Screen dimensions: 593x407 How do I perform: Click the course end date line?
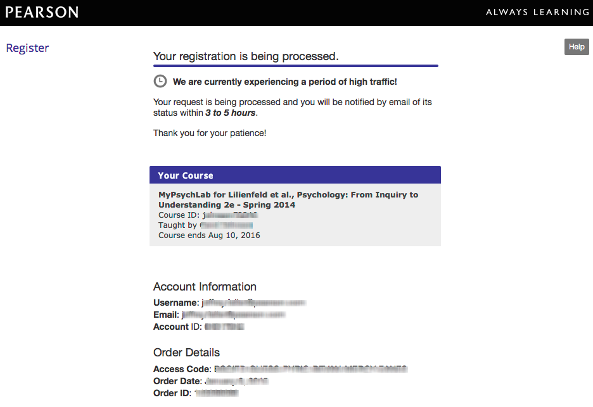(209, 235)
